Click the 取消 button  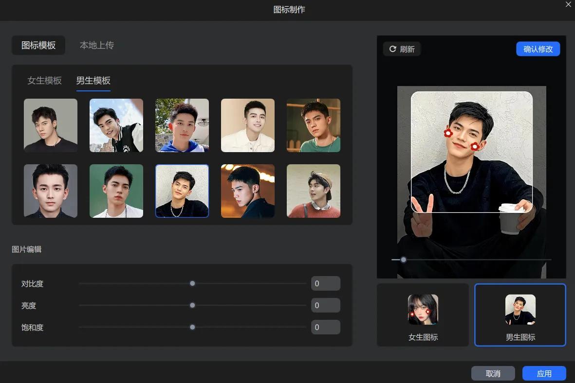[x=493, y=373]
